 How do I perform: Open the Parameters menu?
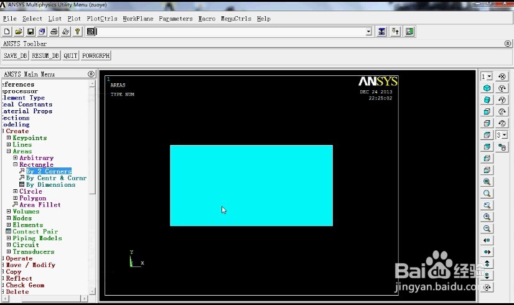click(x=175, y=19)
